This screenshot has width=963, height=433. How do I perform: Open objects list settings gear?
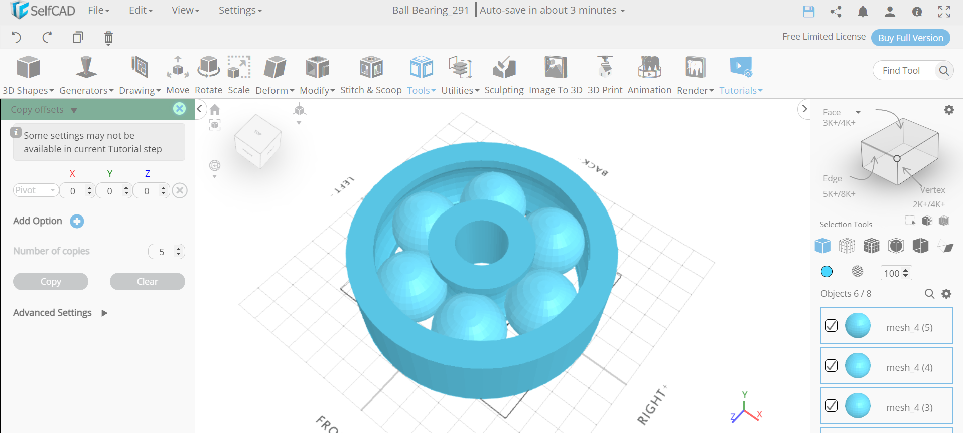click(946, 294)
